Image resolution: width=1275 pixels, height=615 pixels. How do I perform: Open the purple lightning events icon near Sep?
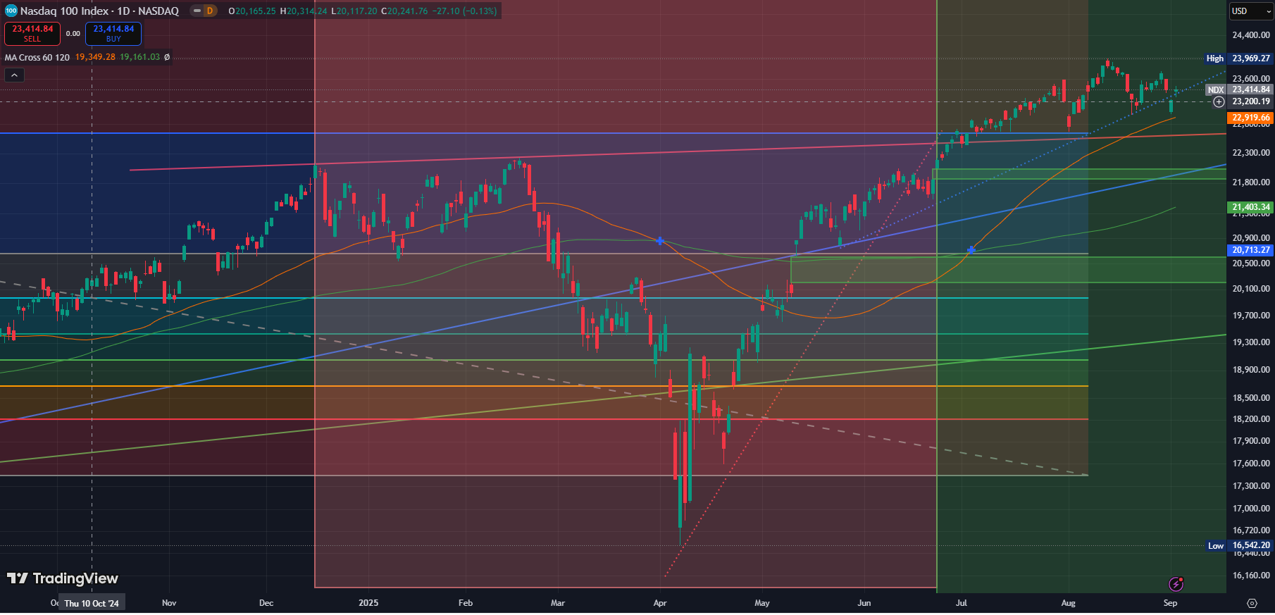pos(1176,583)
